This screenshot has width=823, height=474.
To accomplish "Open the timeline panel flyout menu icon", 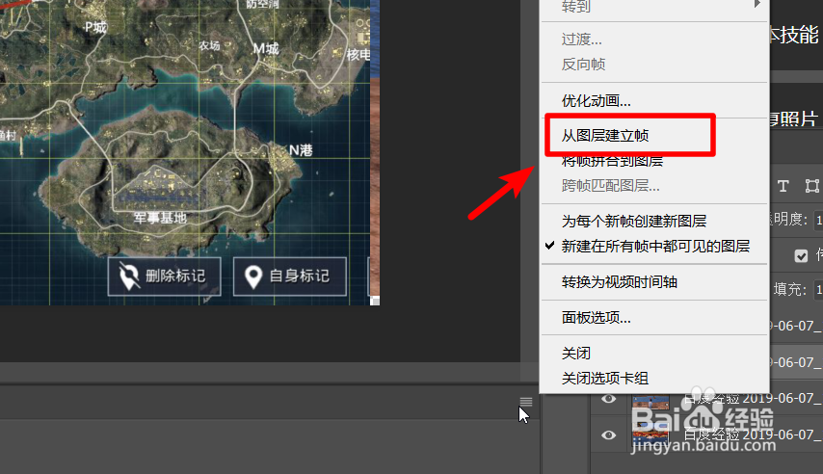I will pyautogui.click(x=526, y=402).
